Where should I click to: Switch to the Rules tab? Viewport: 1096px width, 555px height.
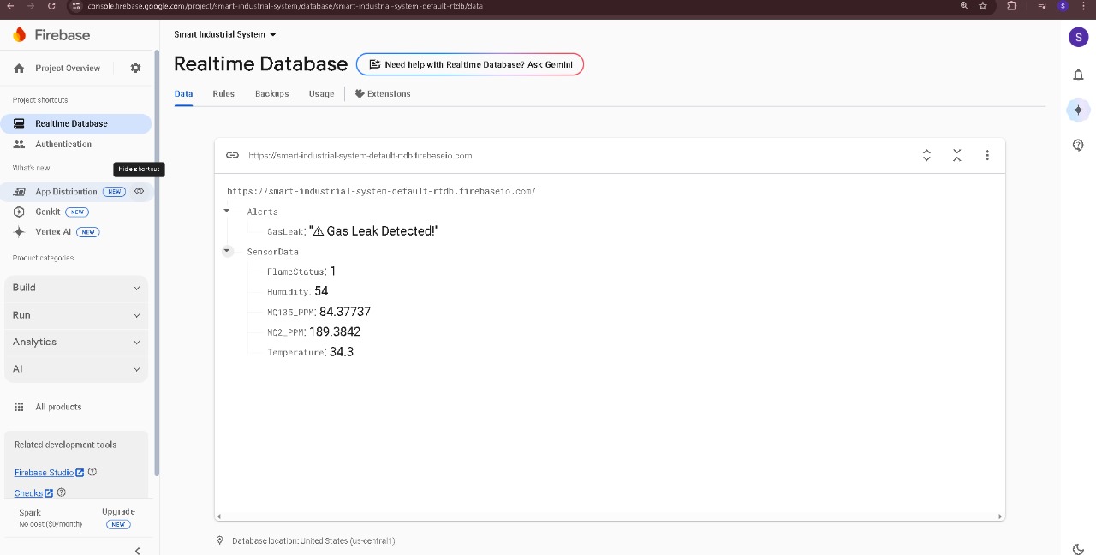coord(223,94)
